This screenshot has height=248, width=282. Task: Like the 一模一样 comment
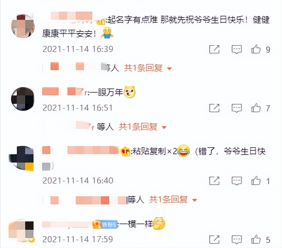[256, 239]
